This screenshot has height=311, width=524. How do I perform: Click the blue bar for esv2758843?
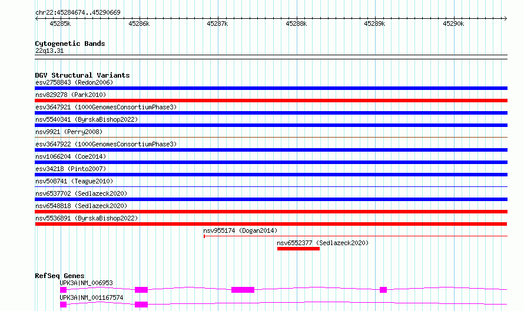click(x=271, y=88)
